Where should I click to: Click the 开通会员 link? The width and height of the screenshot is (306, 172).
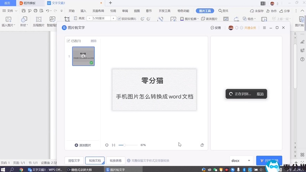250,28
